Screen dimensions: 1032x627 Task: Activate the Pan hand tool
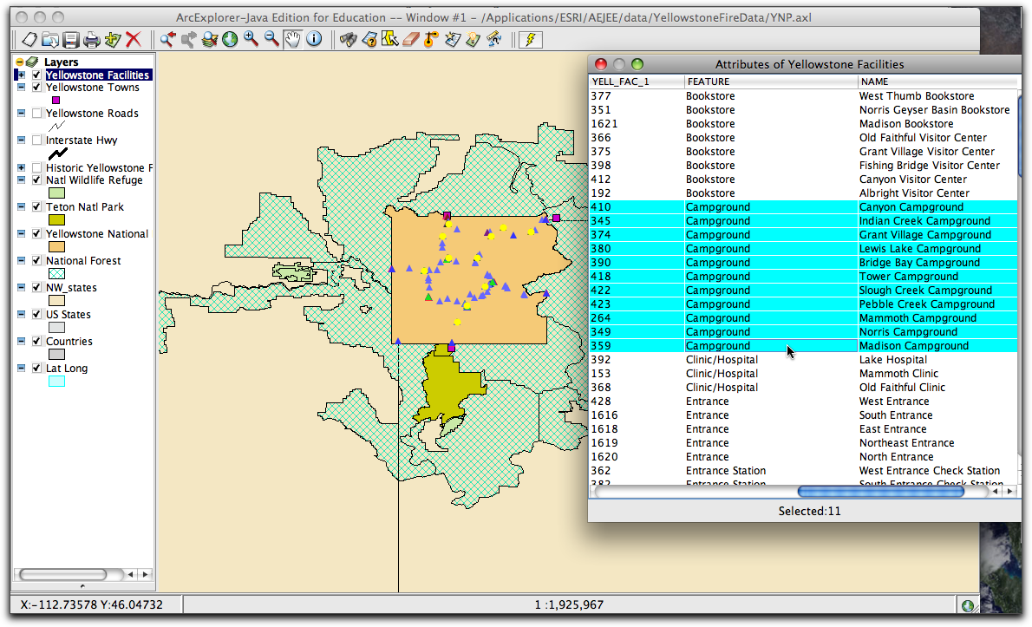[x=292, y=39]
